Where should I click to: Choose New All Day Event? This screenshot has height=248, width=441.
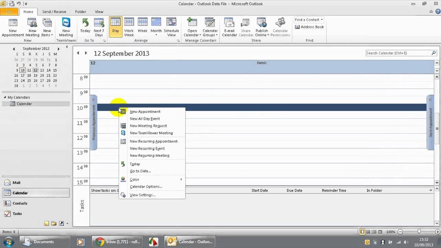tap(152, 119)
